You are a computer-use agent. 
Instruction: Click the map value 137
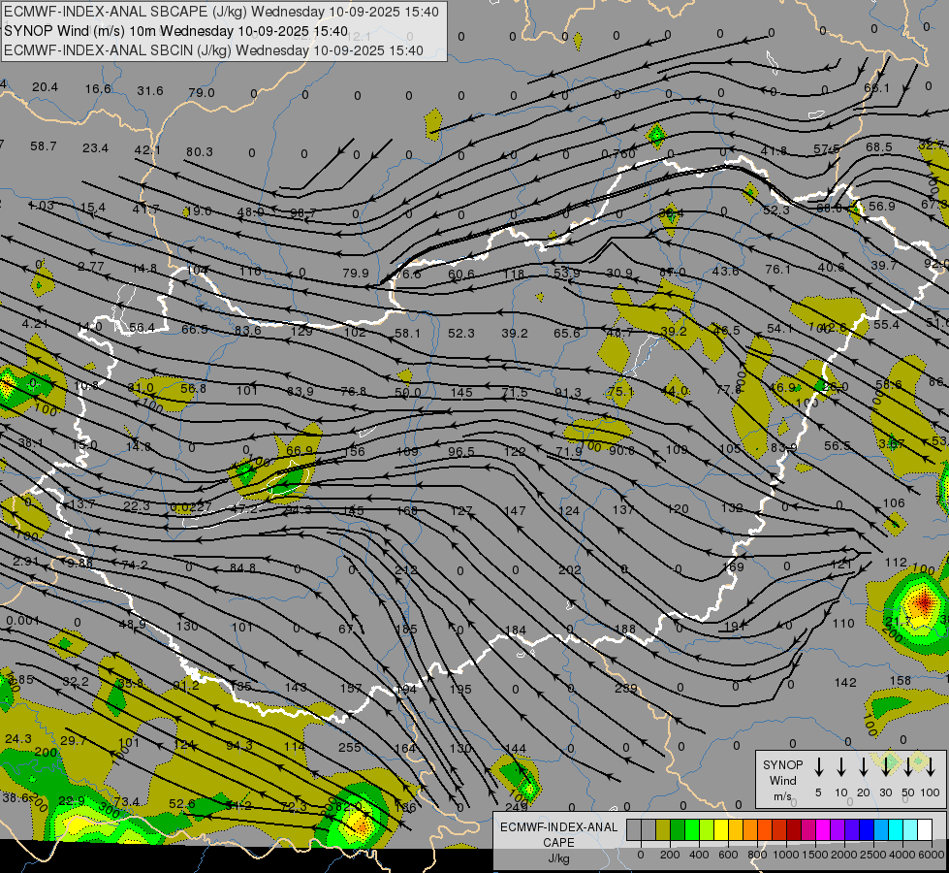623,510
